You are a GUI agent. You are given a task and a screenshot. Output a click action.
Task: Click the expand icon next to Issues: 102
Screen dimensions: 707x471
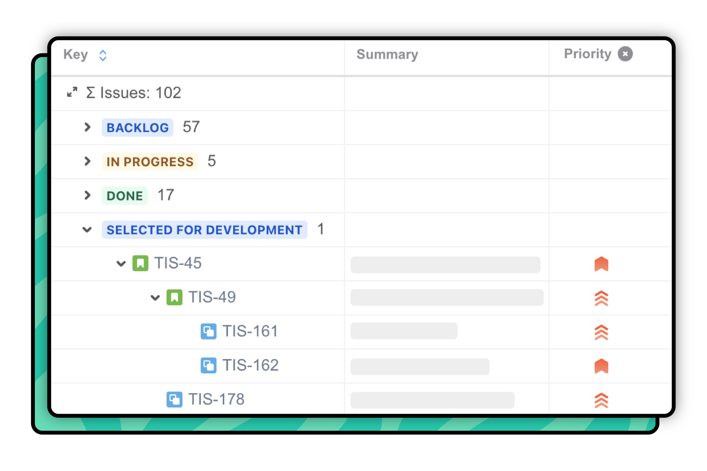[x=73, y=93]
